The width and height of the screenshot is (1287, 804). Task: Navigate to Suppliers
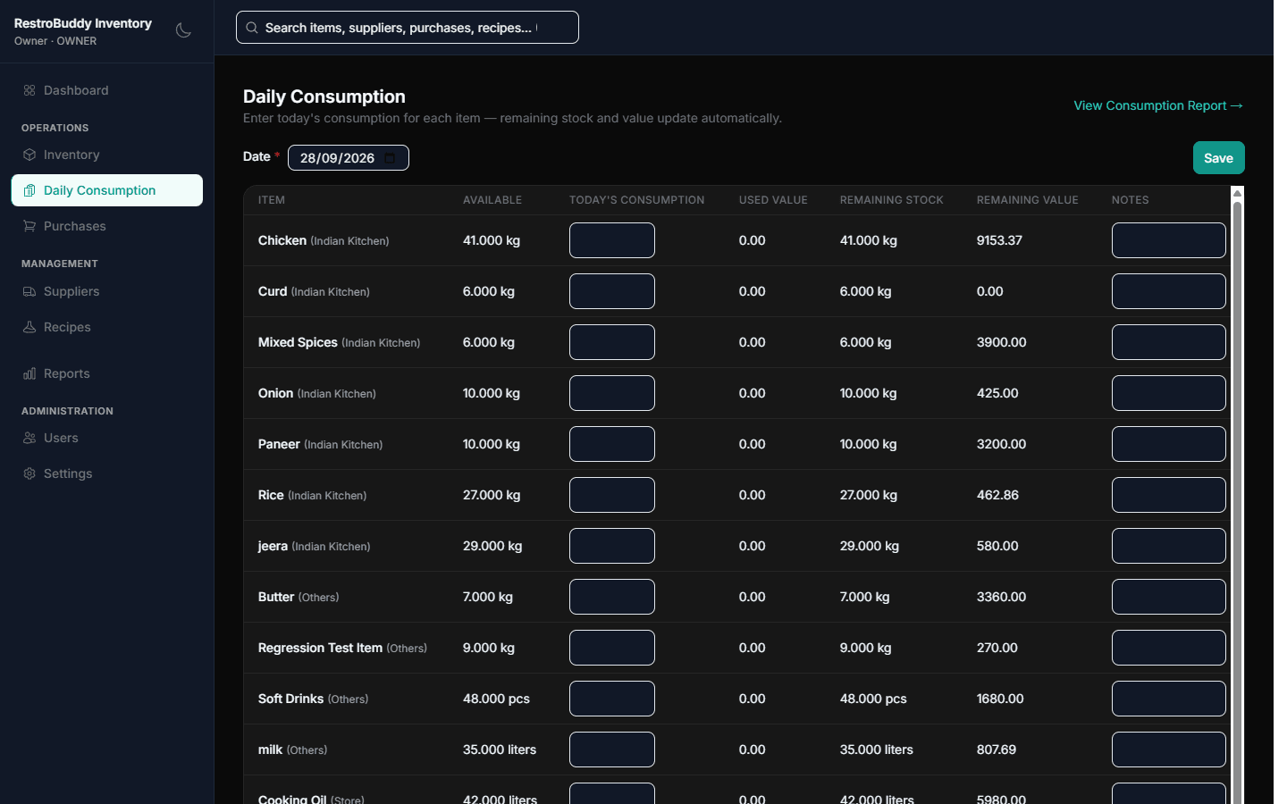tap(107, 291)
